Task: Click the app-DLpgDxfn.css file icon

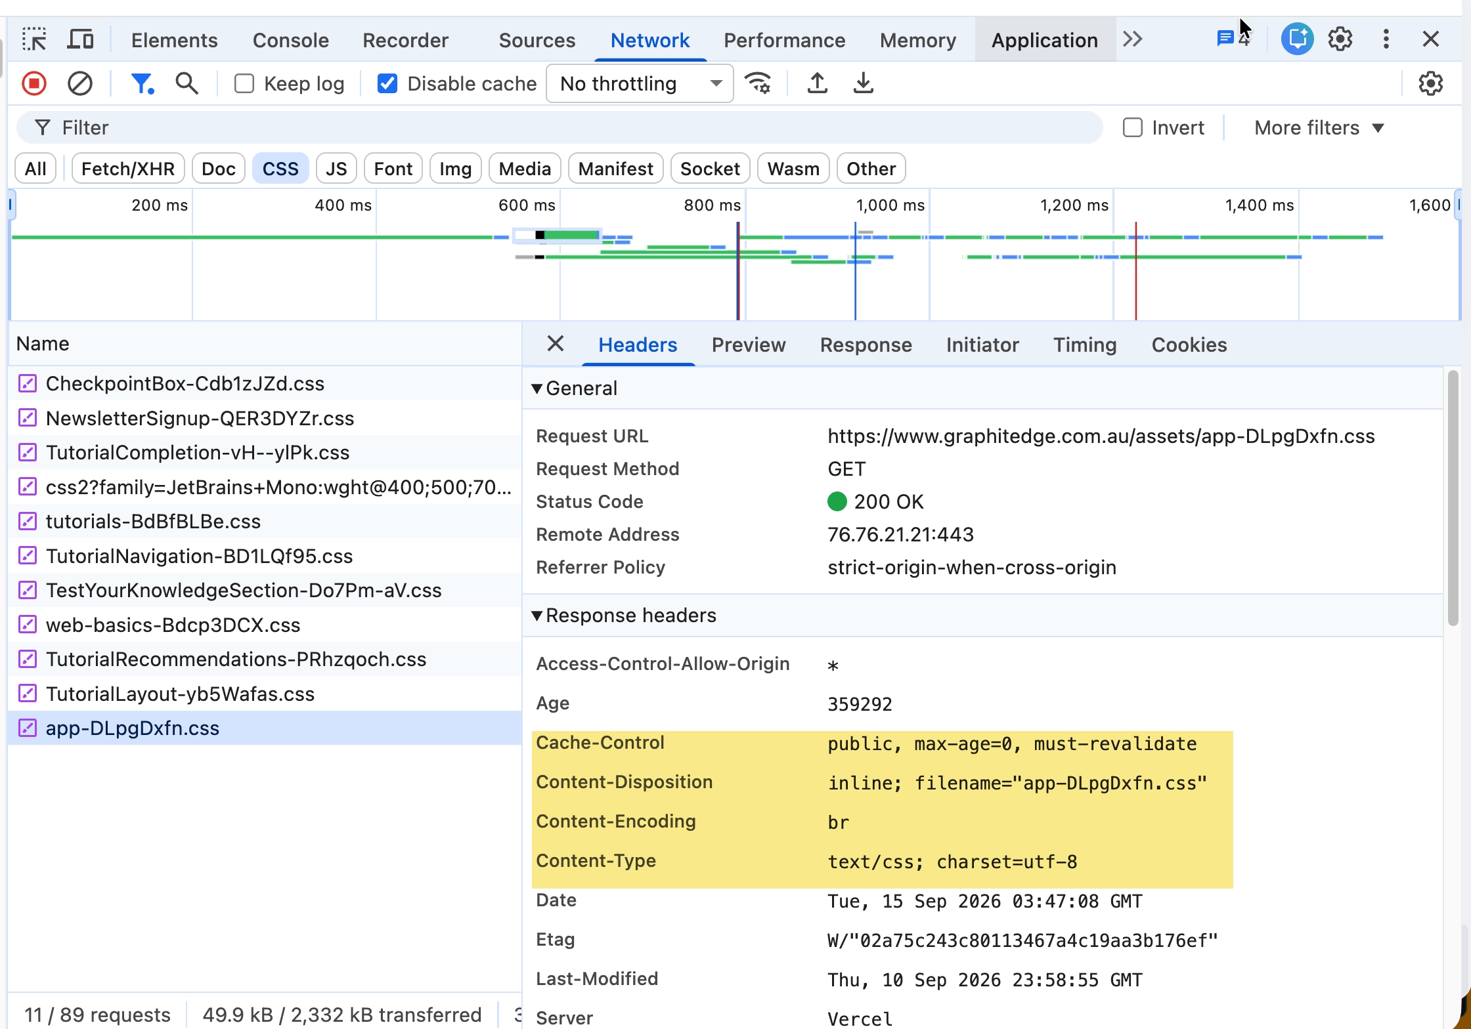Action: (x=28, y=728)
